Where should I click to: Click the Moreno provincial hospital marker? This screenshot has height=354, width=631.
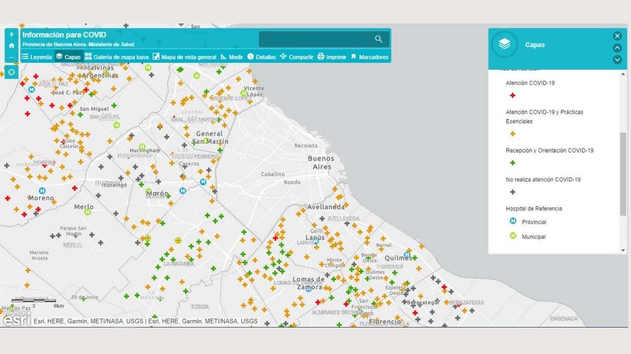point(42,191)
